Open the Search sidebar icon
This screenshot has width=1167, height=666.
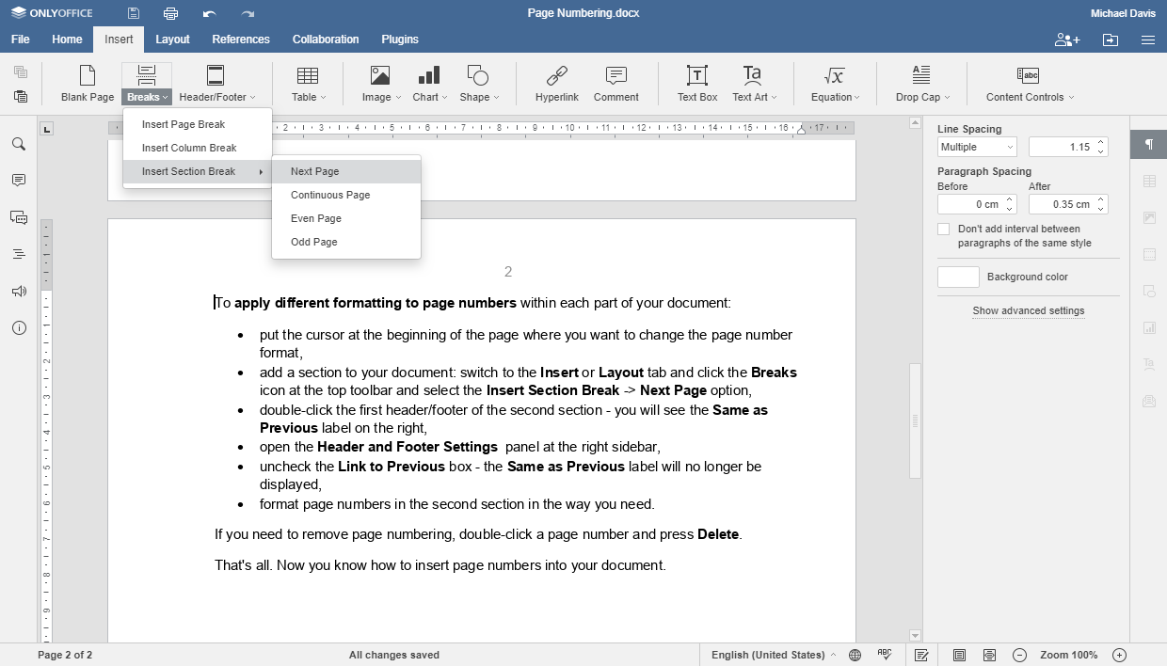(x=19, y=144)
